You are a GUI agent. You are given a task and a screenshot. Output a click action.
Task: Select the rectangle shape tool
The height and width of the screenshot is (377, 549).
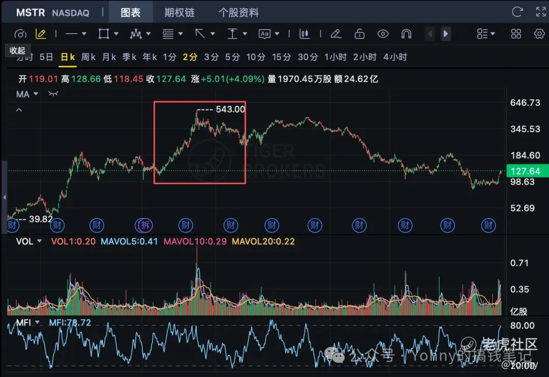(104, 34)
